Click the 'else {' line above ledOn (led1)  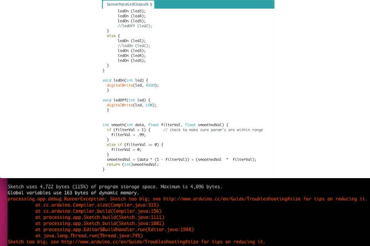pos(113,36)
